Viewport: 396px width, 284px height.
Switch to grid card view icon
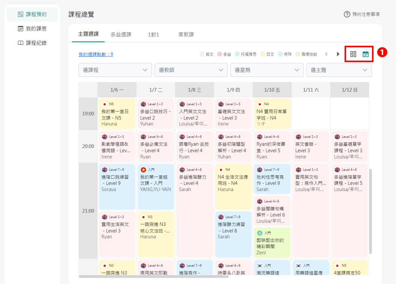click(353, 54)
